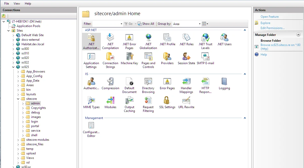Image resolution: width=304 pixels, height=168 pixels.
Task: Open the View menu
Action: (x=17, y=4)
